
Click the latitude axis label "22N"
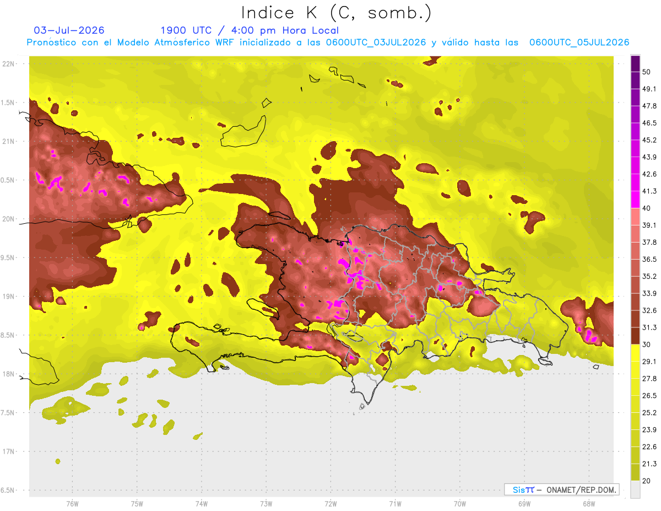coord(9,63)
